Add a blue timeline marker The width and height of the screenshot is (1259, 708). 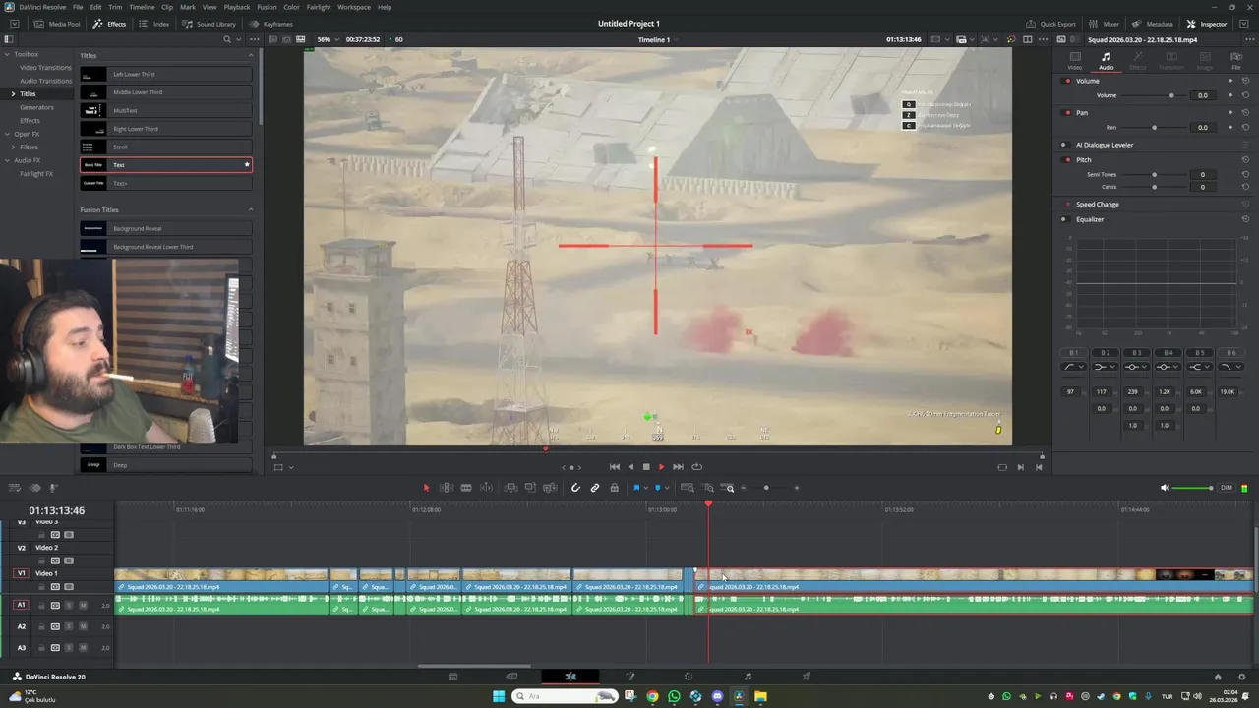[x=657, y=488]
